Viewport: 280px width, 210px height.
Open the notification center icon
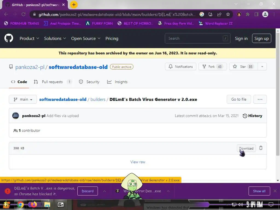[271, 205]
